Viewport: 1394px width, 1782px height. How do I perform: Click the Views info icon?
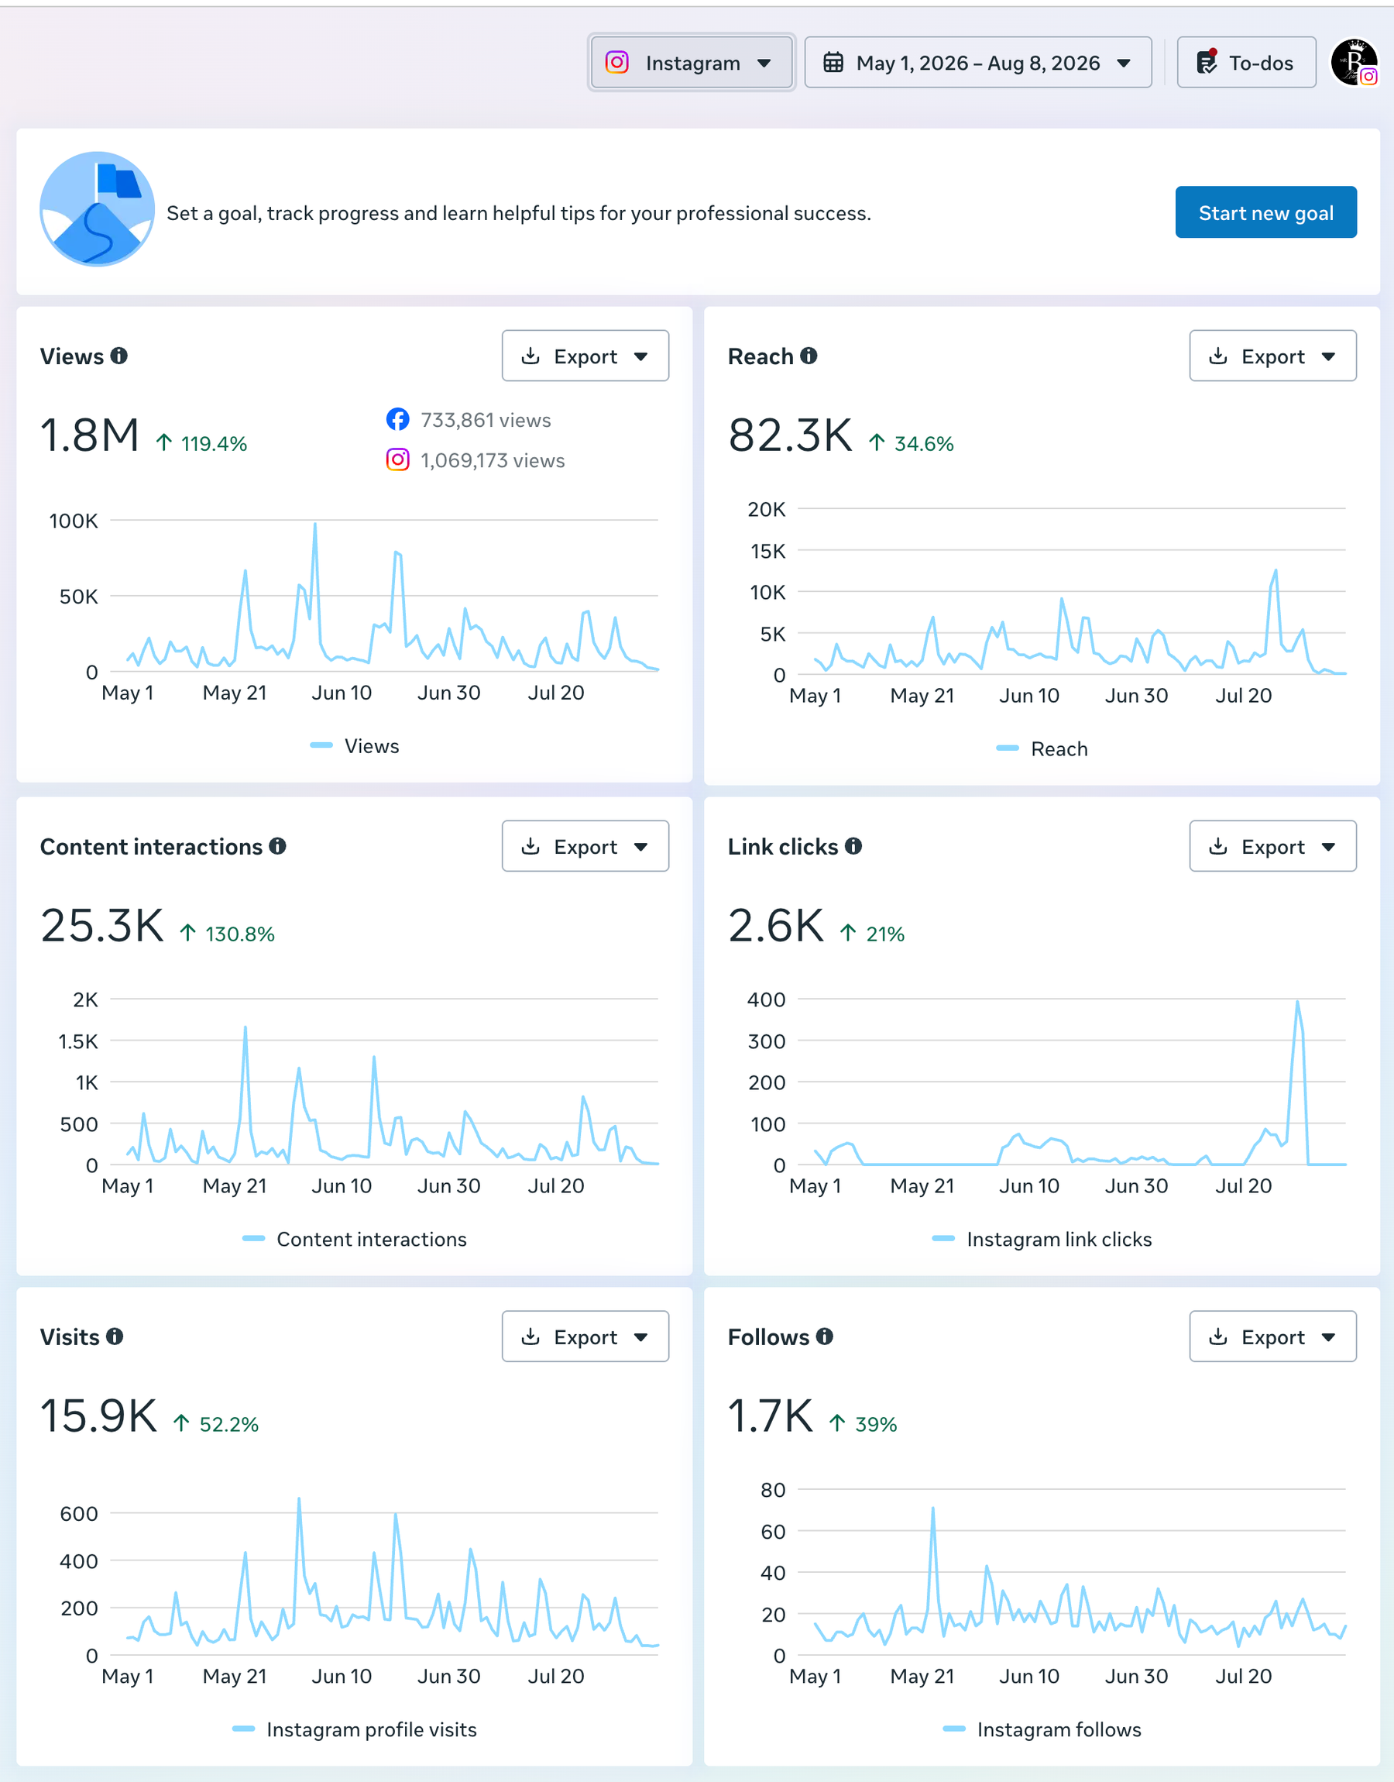click(119, 356)
